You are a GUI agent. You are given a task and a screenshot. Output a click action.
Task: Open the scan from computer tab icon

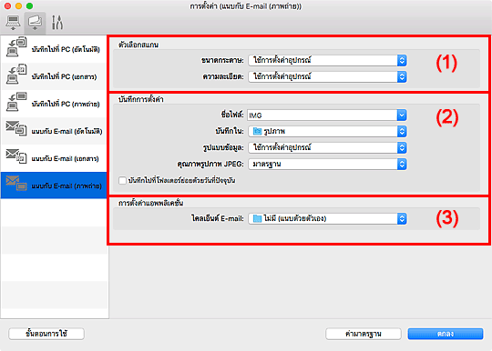tap(13, 23)
